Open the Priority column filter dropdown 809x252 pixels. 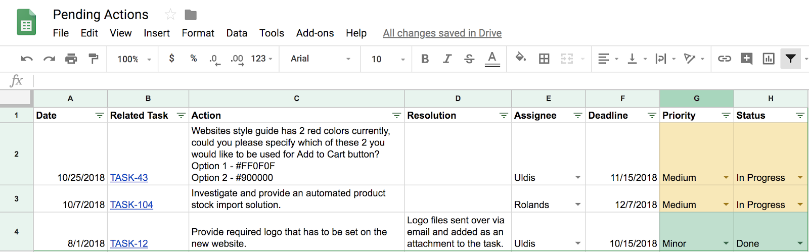click(726, 116)
